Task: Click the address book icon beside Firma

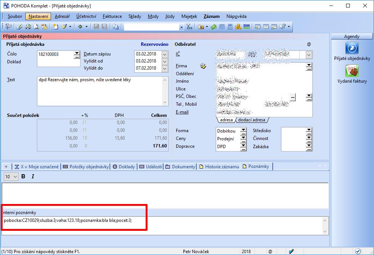Action: [x=203, y=66]
